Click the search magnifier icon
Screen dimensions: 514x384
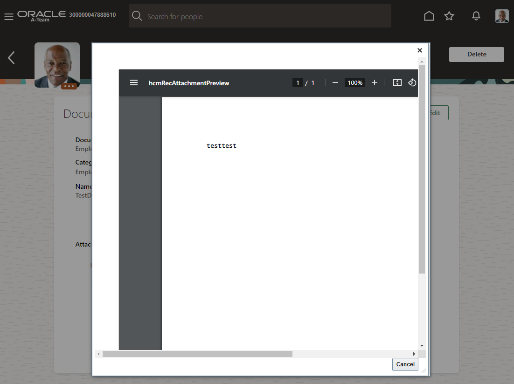coord(137,16)
